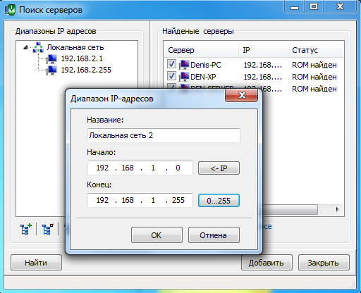This screenshot has width=361, height=293.
Task: Click the IP column header
Action: click(x=263, y=50)
